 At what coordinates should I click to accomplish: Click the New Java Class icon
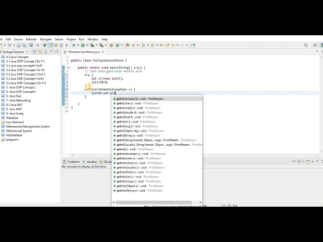pyautogui.click(x=118, y=45)
